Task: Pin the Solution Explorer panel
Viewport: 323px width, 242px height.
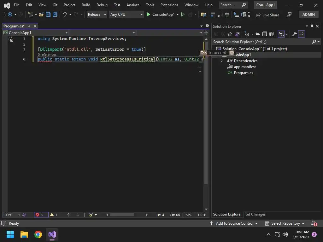Action: coord(312,26)
